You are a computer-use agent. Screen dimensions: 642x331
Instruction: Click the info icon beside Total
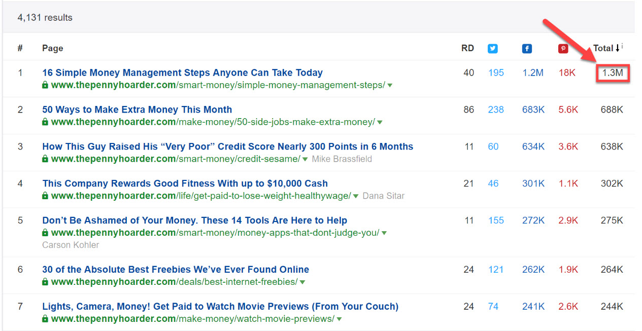[x=622, y=46]
